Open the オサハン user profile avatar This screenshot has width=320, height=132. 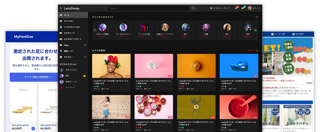pyautogui.click(x=250, y=8)
